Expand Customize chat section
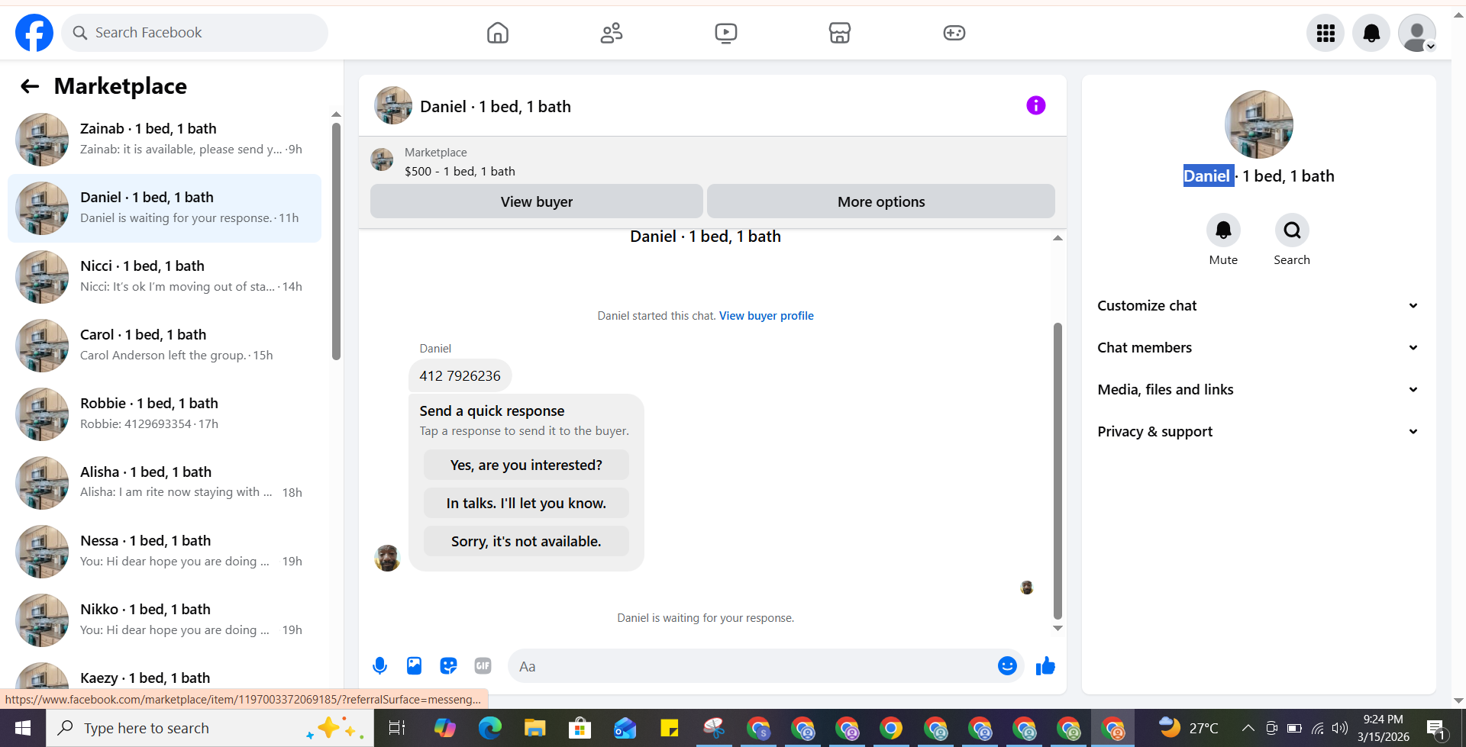 pos(1258,306)
